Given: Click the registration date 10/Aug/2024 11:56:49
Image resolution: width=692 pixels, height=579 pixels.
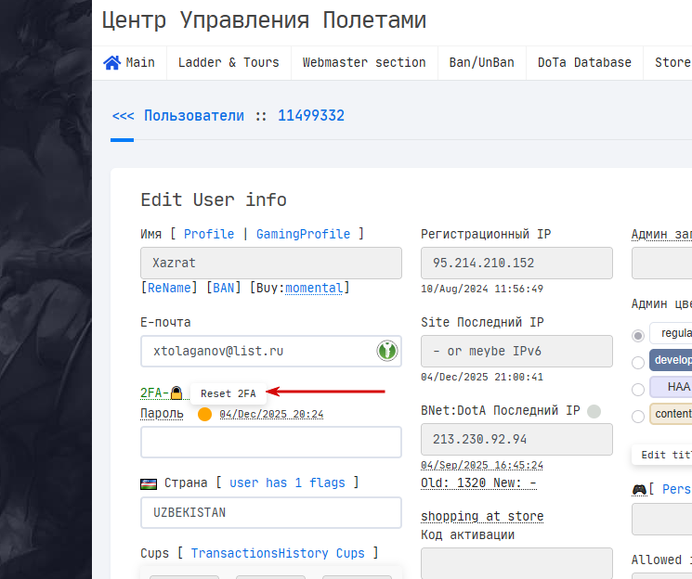Looking at the screenshot, I should [x=482, y=289].
